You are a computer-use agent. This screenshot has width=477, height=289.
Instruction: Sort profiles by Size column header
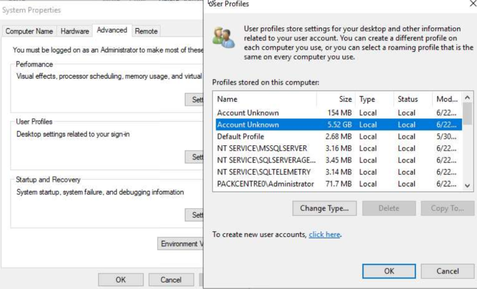point(336,99)
